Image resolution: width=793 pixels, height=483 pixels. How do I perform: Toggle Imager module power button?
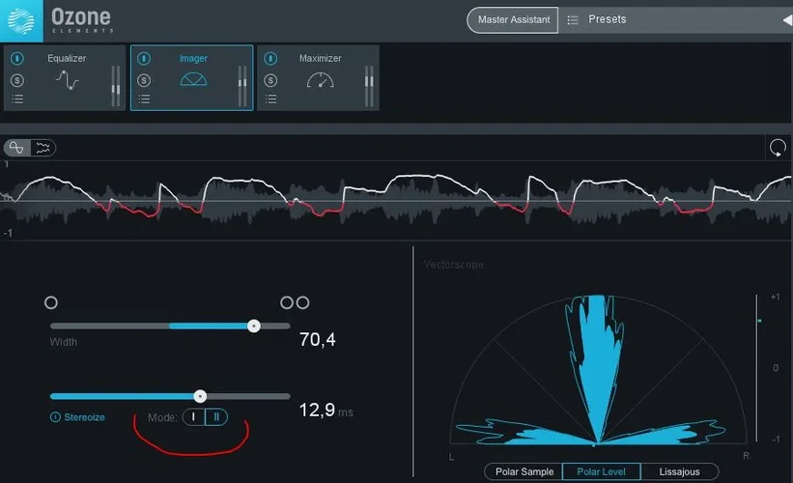[x=144, y=59]
